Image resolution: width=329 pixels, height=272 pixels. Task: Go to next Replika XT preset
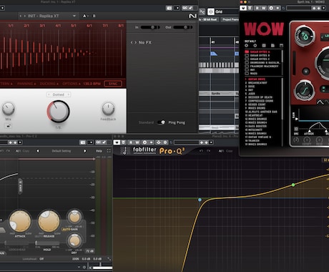[24, 16]
